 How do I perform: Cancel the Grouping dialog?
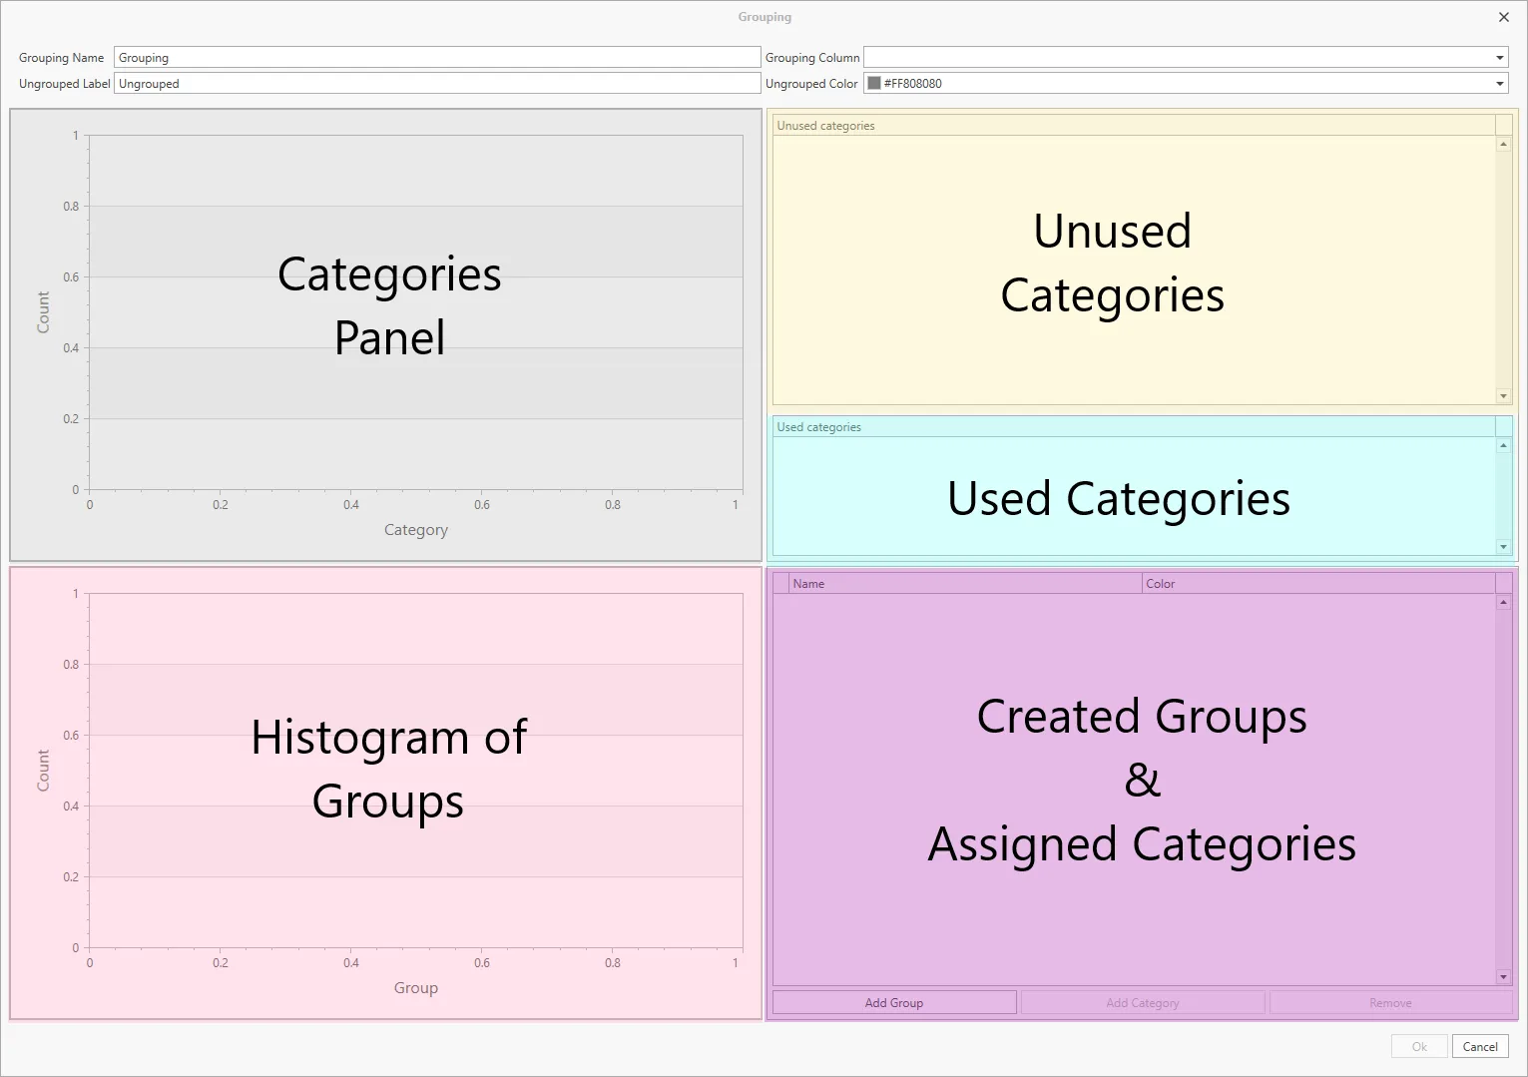(x=1480, y=1046)
